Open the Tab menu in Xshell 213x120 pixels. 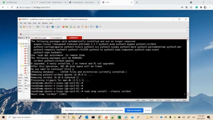[39, 23]
